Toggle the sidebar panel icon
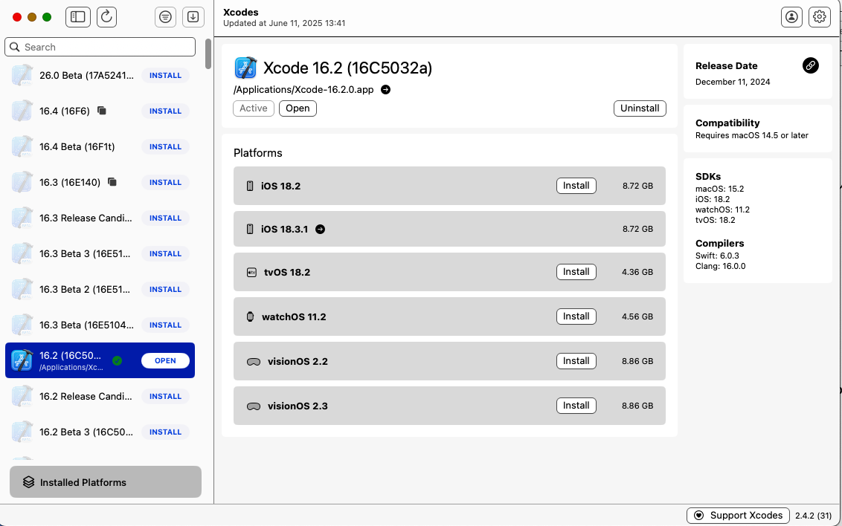Image resolution: width=842 pixels, height=526 pixels. pos(78,16)
